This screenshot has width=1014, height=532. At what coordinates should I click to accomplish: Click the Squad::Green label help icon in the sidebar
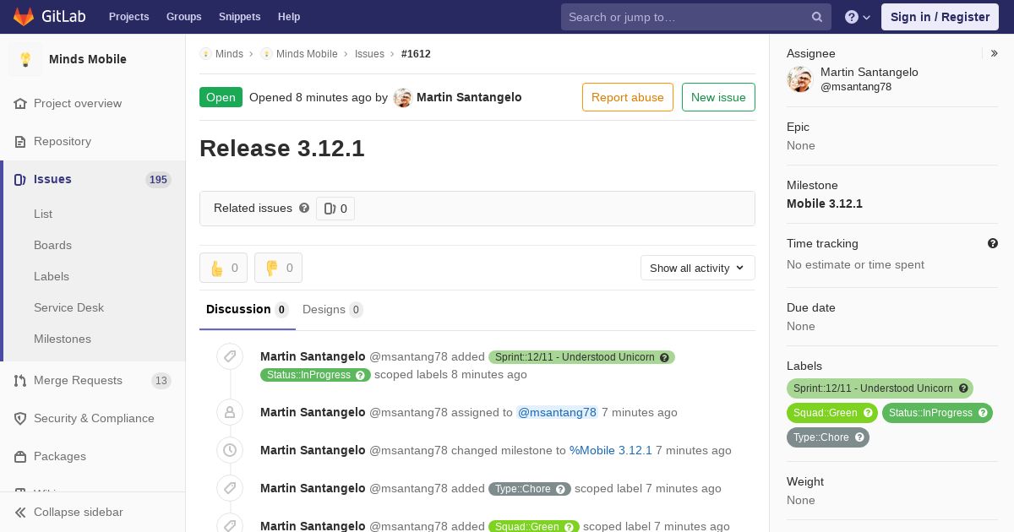coord(867,413)
